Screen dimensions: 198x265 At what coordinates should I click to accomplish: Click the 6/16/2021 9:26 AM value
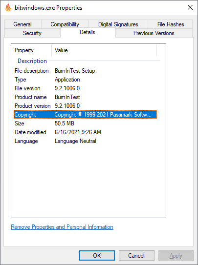pyautogui.click(x=78, y=132)
